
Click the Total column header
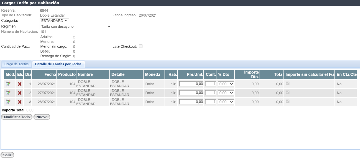click(272, 74)
